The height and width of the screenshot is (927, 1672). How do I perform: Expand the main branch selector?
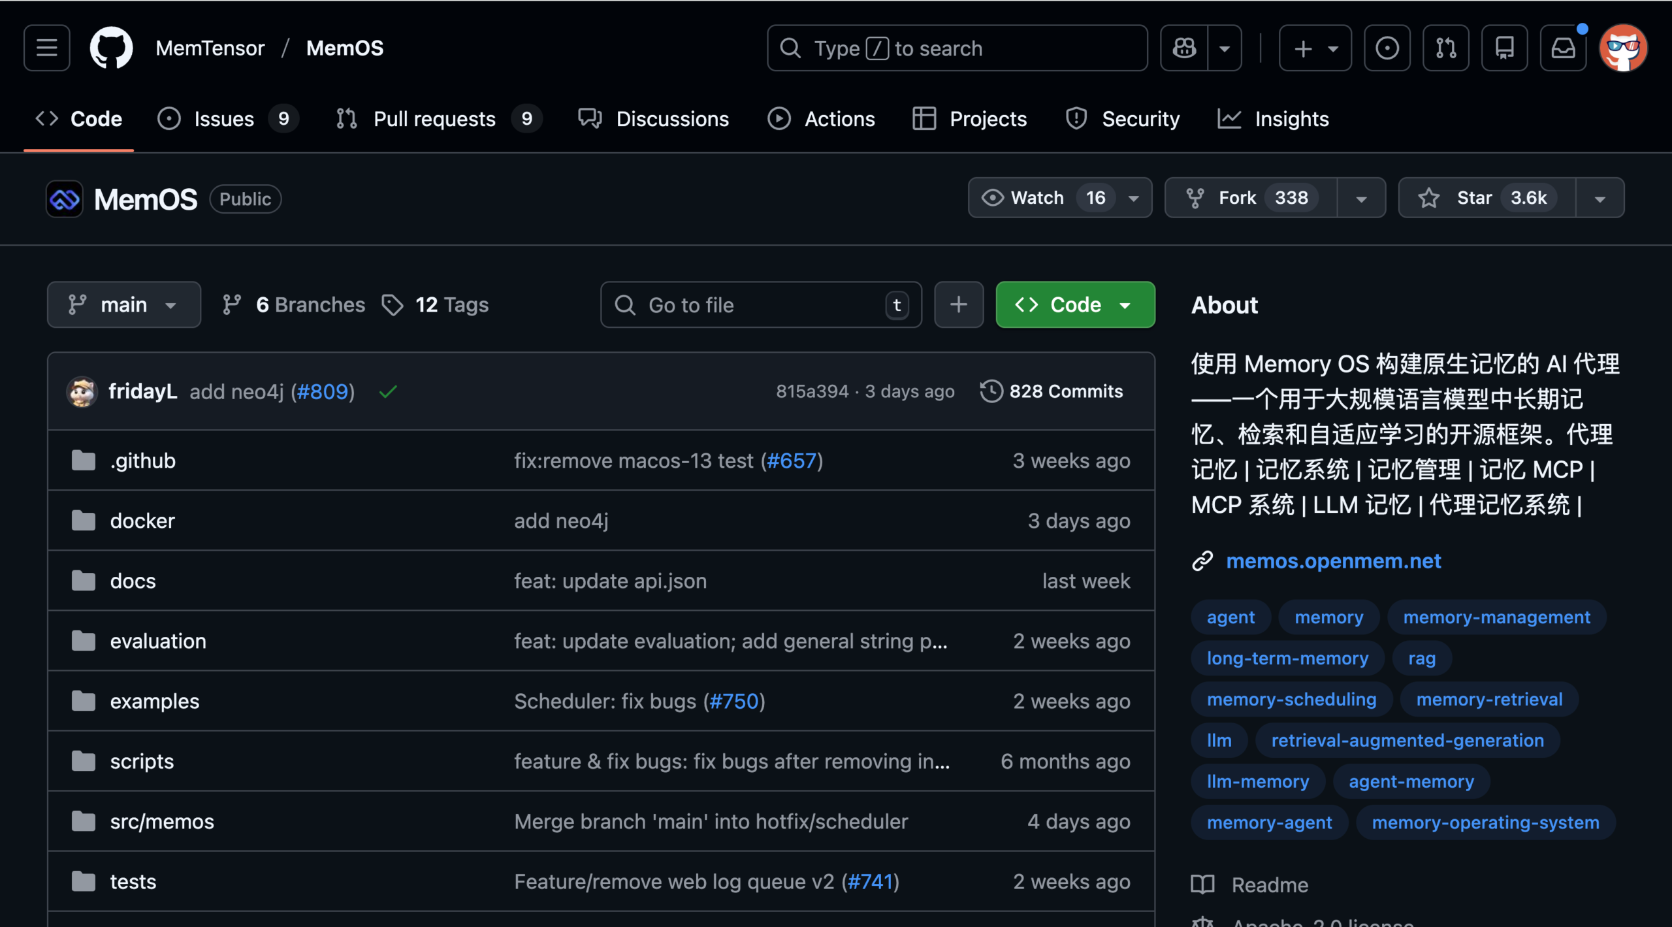(123, 304)
